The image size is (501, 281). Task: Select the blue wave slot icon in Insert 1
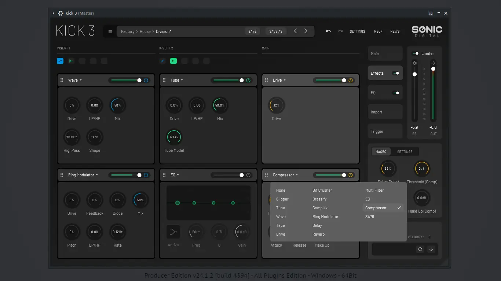(x=60, y=61)
